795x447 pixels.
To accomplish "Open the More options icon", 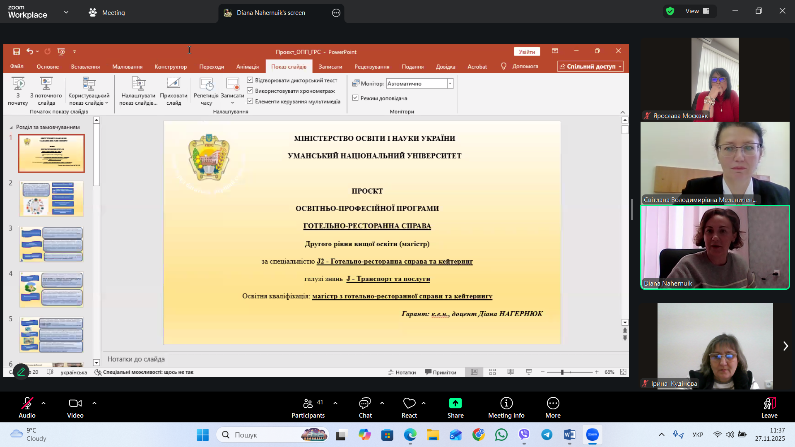I will (x=553, y=403).
